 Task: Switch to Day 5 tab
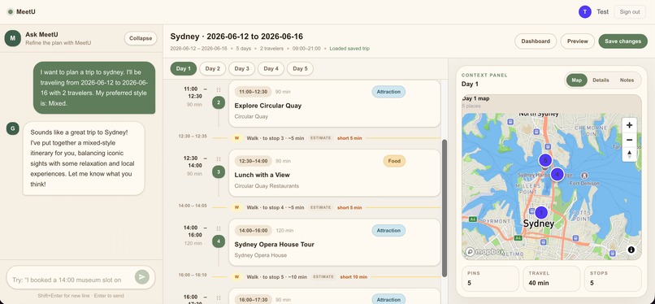coord(300,68)
